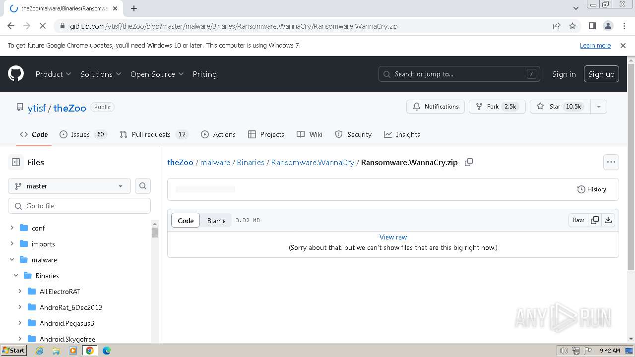Expand the Open Source menu
Image resolution: width=635 pixels, height=357 pixels.
pyautogui.click(x=157, y=74)
